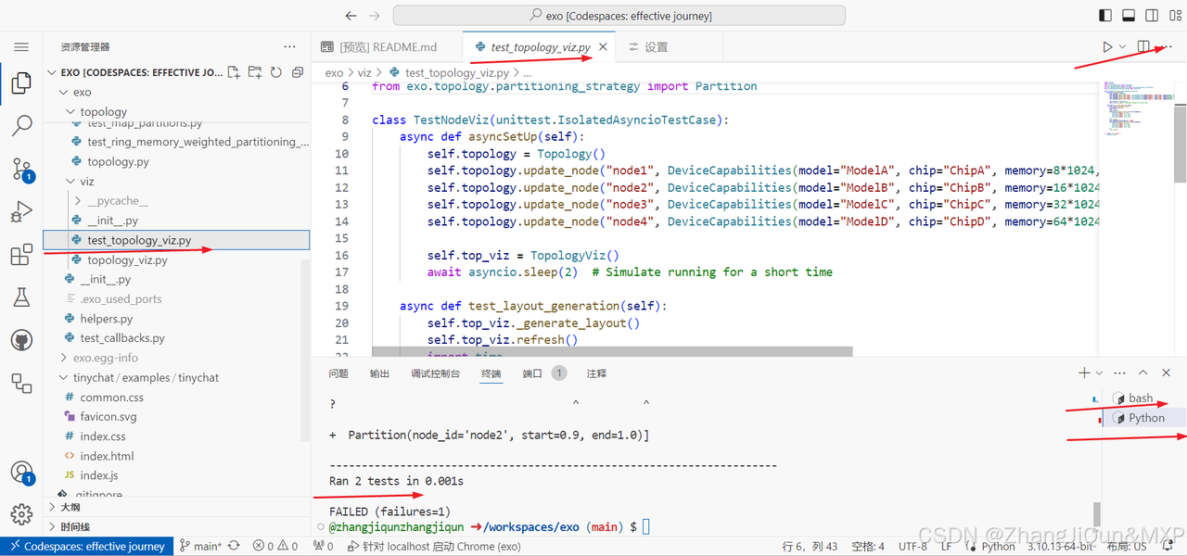Screen dimensions: 1187x556
Task: Toggle bottom panel visibility
Action: pos(1129,16)
